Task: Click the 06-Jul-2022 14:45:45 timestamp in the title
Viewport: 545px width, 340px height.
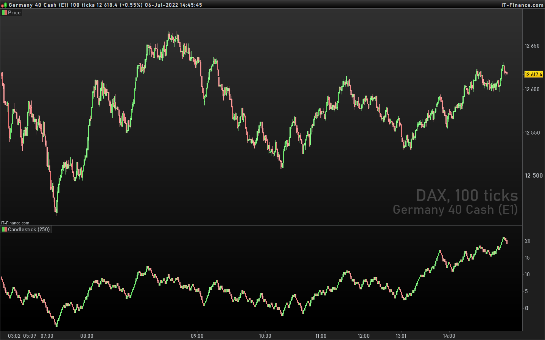Action: pyautogui.click(x=173, y=5)
